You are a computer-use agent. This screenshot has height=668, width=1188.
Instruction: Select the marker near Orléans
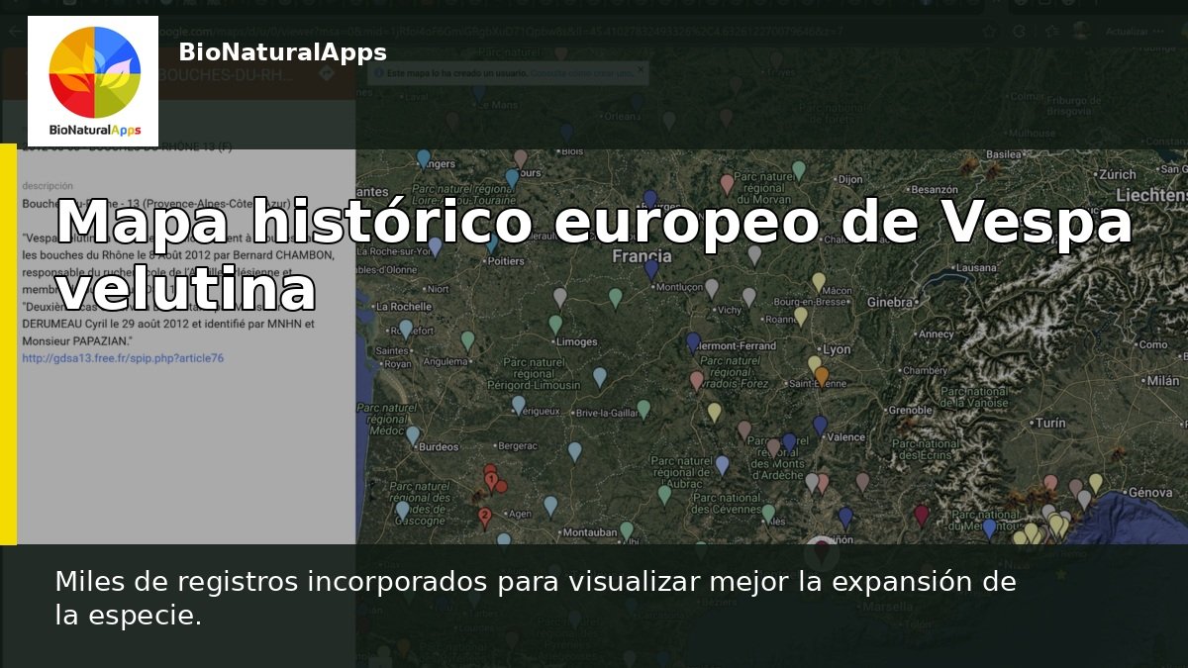[637, 102]
